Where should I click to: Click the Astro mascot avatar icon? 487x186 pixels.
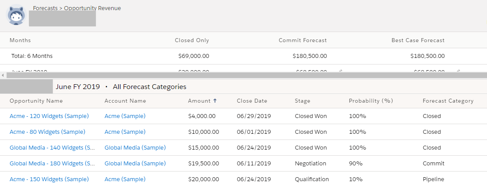[x=16, y=15]
